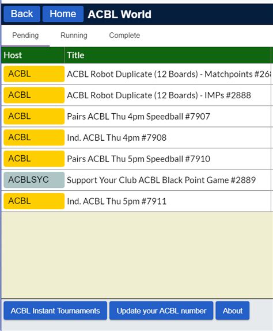The height and width of the screenshot is (331, 273).
Task: Switch to the Pending tab
Action: coord(25,35)
